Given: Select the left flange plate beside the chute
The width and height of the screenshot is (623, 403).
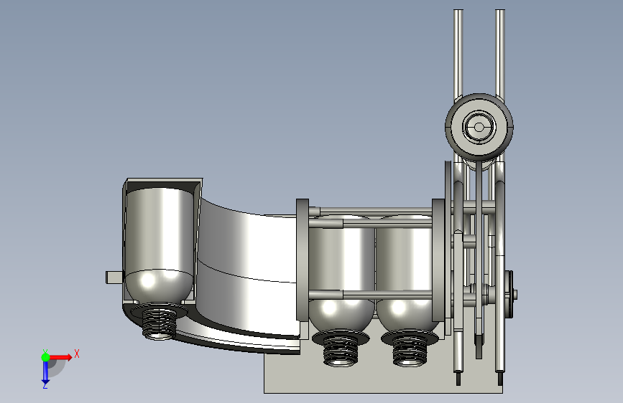Looking at the screenshot, I should [303, 260].
